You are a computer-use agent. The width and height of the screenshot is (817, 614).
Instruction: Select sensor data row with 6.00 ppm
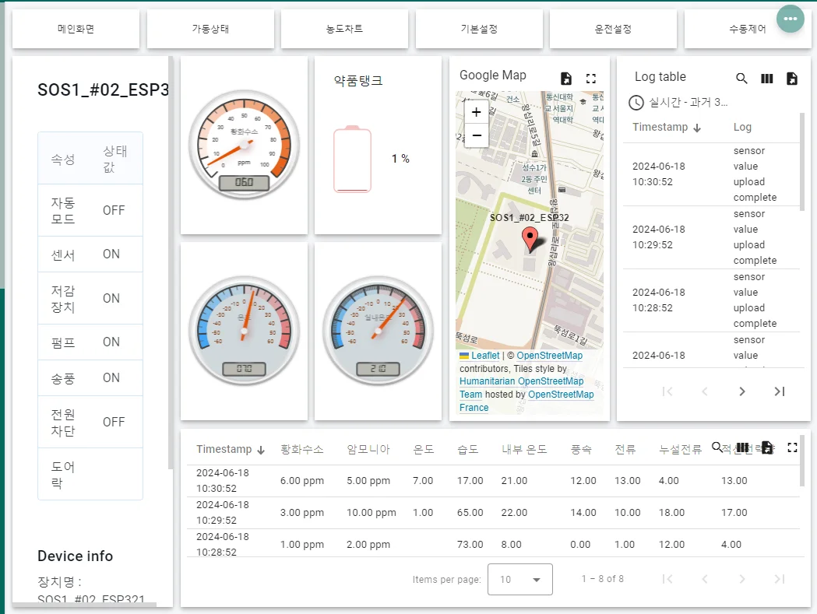click(494, 481)
